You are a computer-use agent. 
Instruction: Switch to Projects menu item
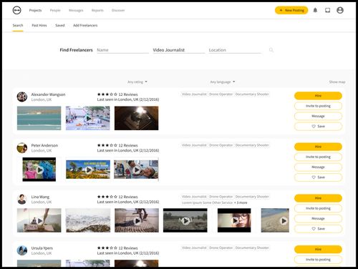[x=35, y=10]
